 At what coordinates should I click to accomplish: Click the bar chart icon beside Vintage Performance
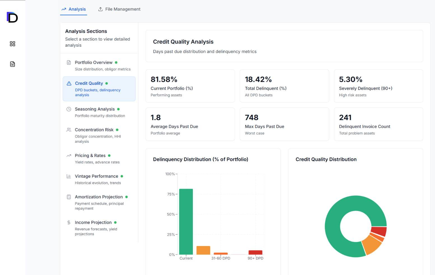click(69, 176)
